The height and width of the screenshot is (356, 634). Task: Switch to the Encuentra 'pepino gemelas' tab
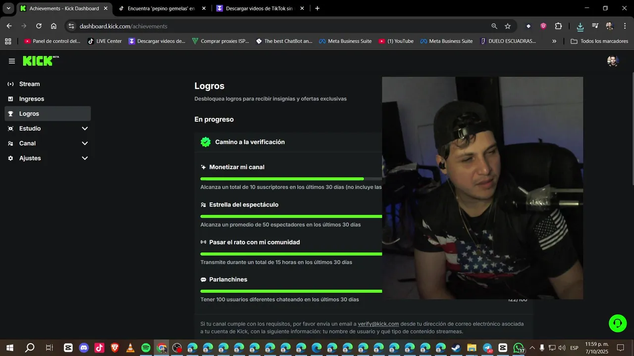pos(161,8)
